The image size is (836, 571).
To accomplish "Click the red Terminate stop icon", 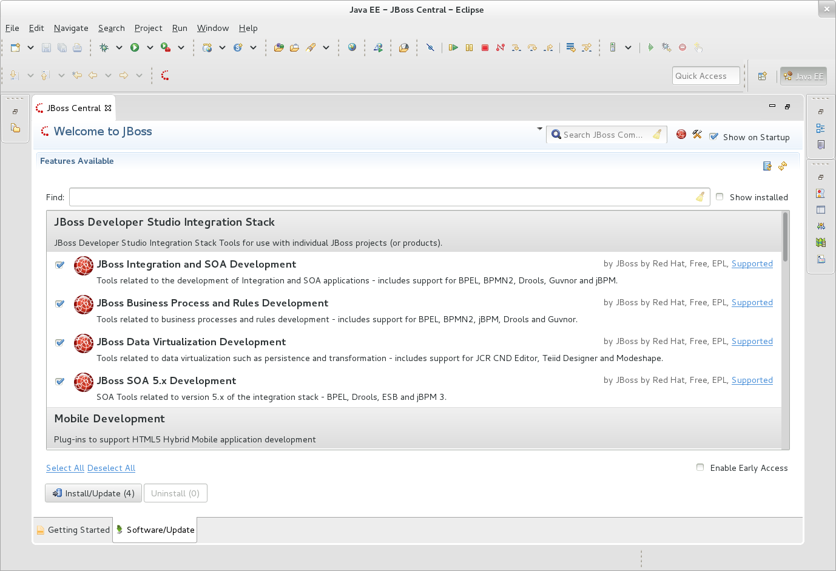I will point(485,47).
